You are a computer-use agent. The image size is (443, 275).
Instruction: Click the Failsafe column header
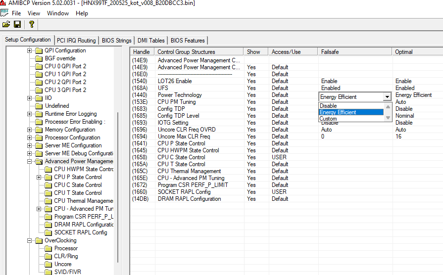tap(355, 52)
